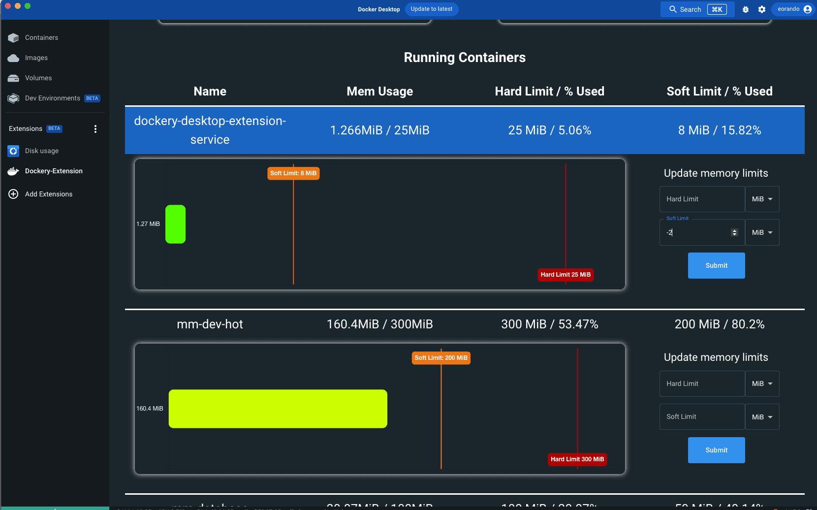Select the dockery-desktop-extension-service row name

click(x=210, y=130)
